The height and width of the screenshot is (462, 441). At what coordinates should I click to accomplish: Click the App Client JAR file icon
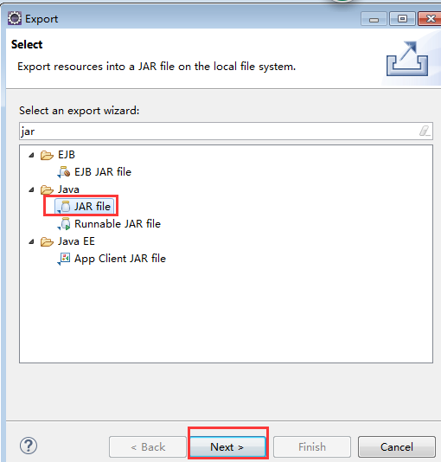pyautogui.click(x=64, y=259)
